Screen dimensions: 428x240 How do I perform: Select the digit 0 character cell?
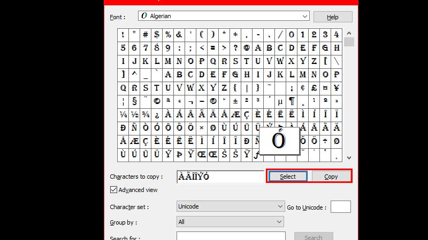[x=292, y=35]
